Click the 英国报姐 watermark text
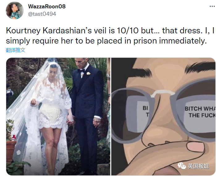Viewport: 216px width, 176px height. (x=198, y=166)
